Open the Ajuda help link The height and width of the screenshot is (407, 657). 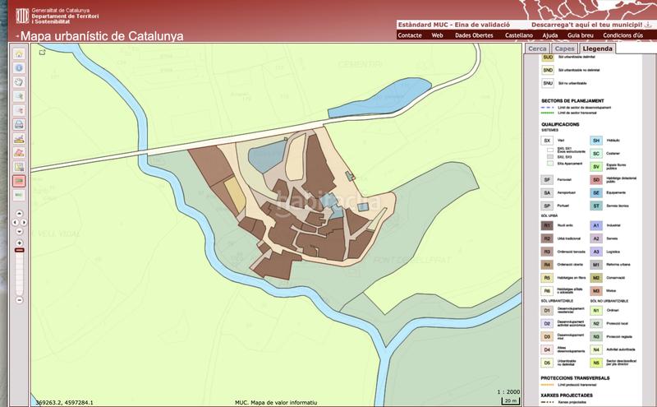pyautogui.click(x=551, y=36)
